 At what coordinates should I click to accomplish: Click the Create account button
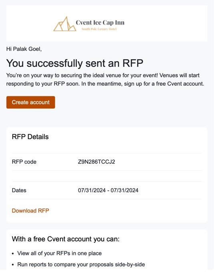click(31, 102)
